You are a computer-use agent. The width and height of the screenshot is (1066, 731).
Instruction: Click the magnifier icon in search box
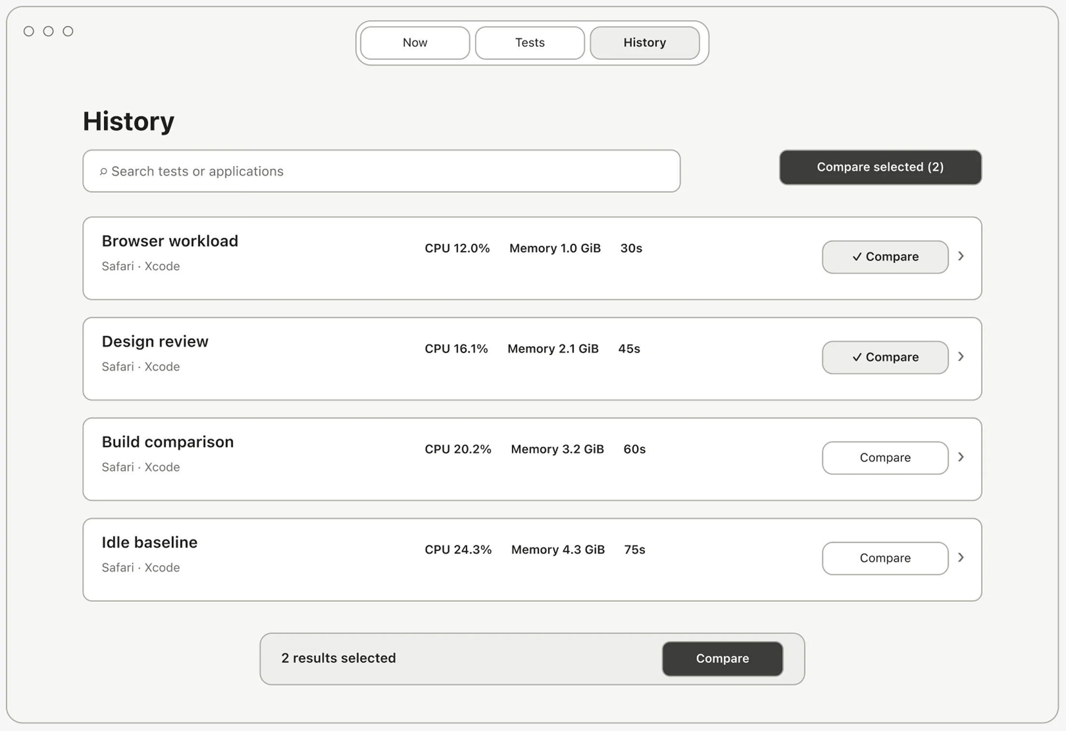pos(103,171)
